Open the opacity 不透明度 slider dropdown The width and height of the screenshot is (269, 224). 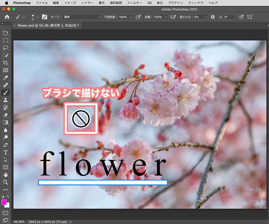(x=131, y=17)
